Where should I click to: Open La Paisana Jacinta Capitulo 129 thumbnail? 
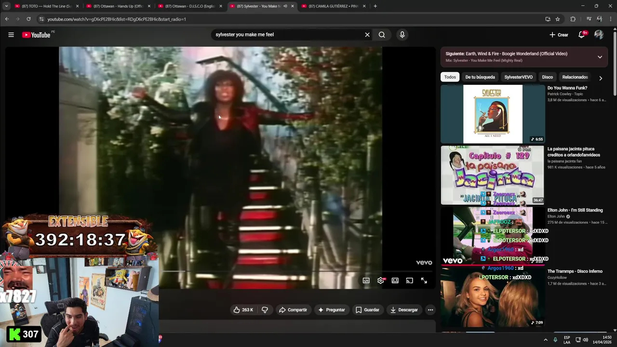[x=493, y=175]
